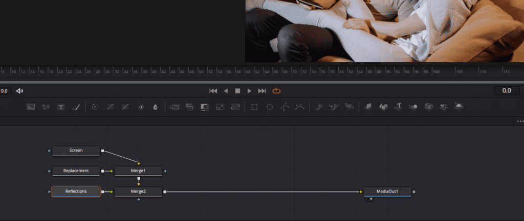Add a Resize node from the toolbar
The image size is (524, 221).
(x=220, y=107)
